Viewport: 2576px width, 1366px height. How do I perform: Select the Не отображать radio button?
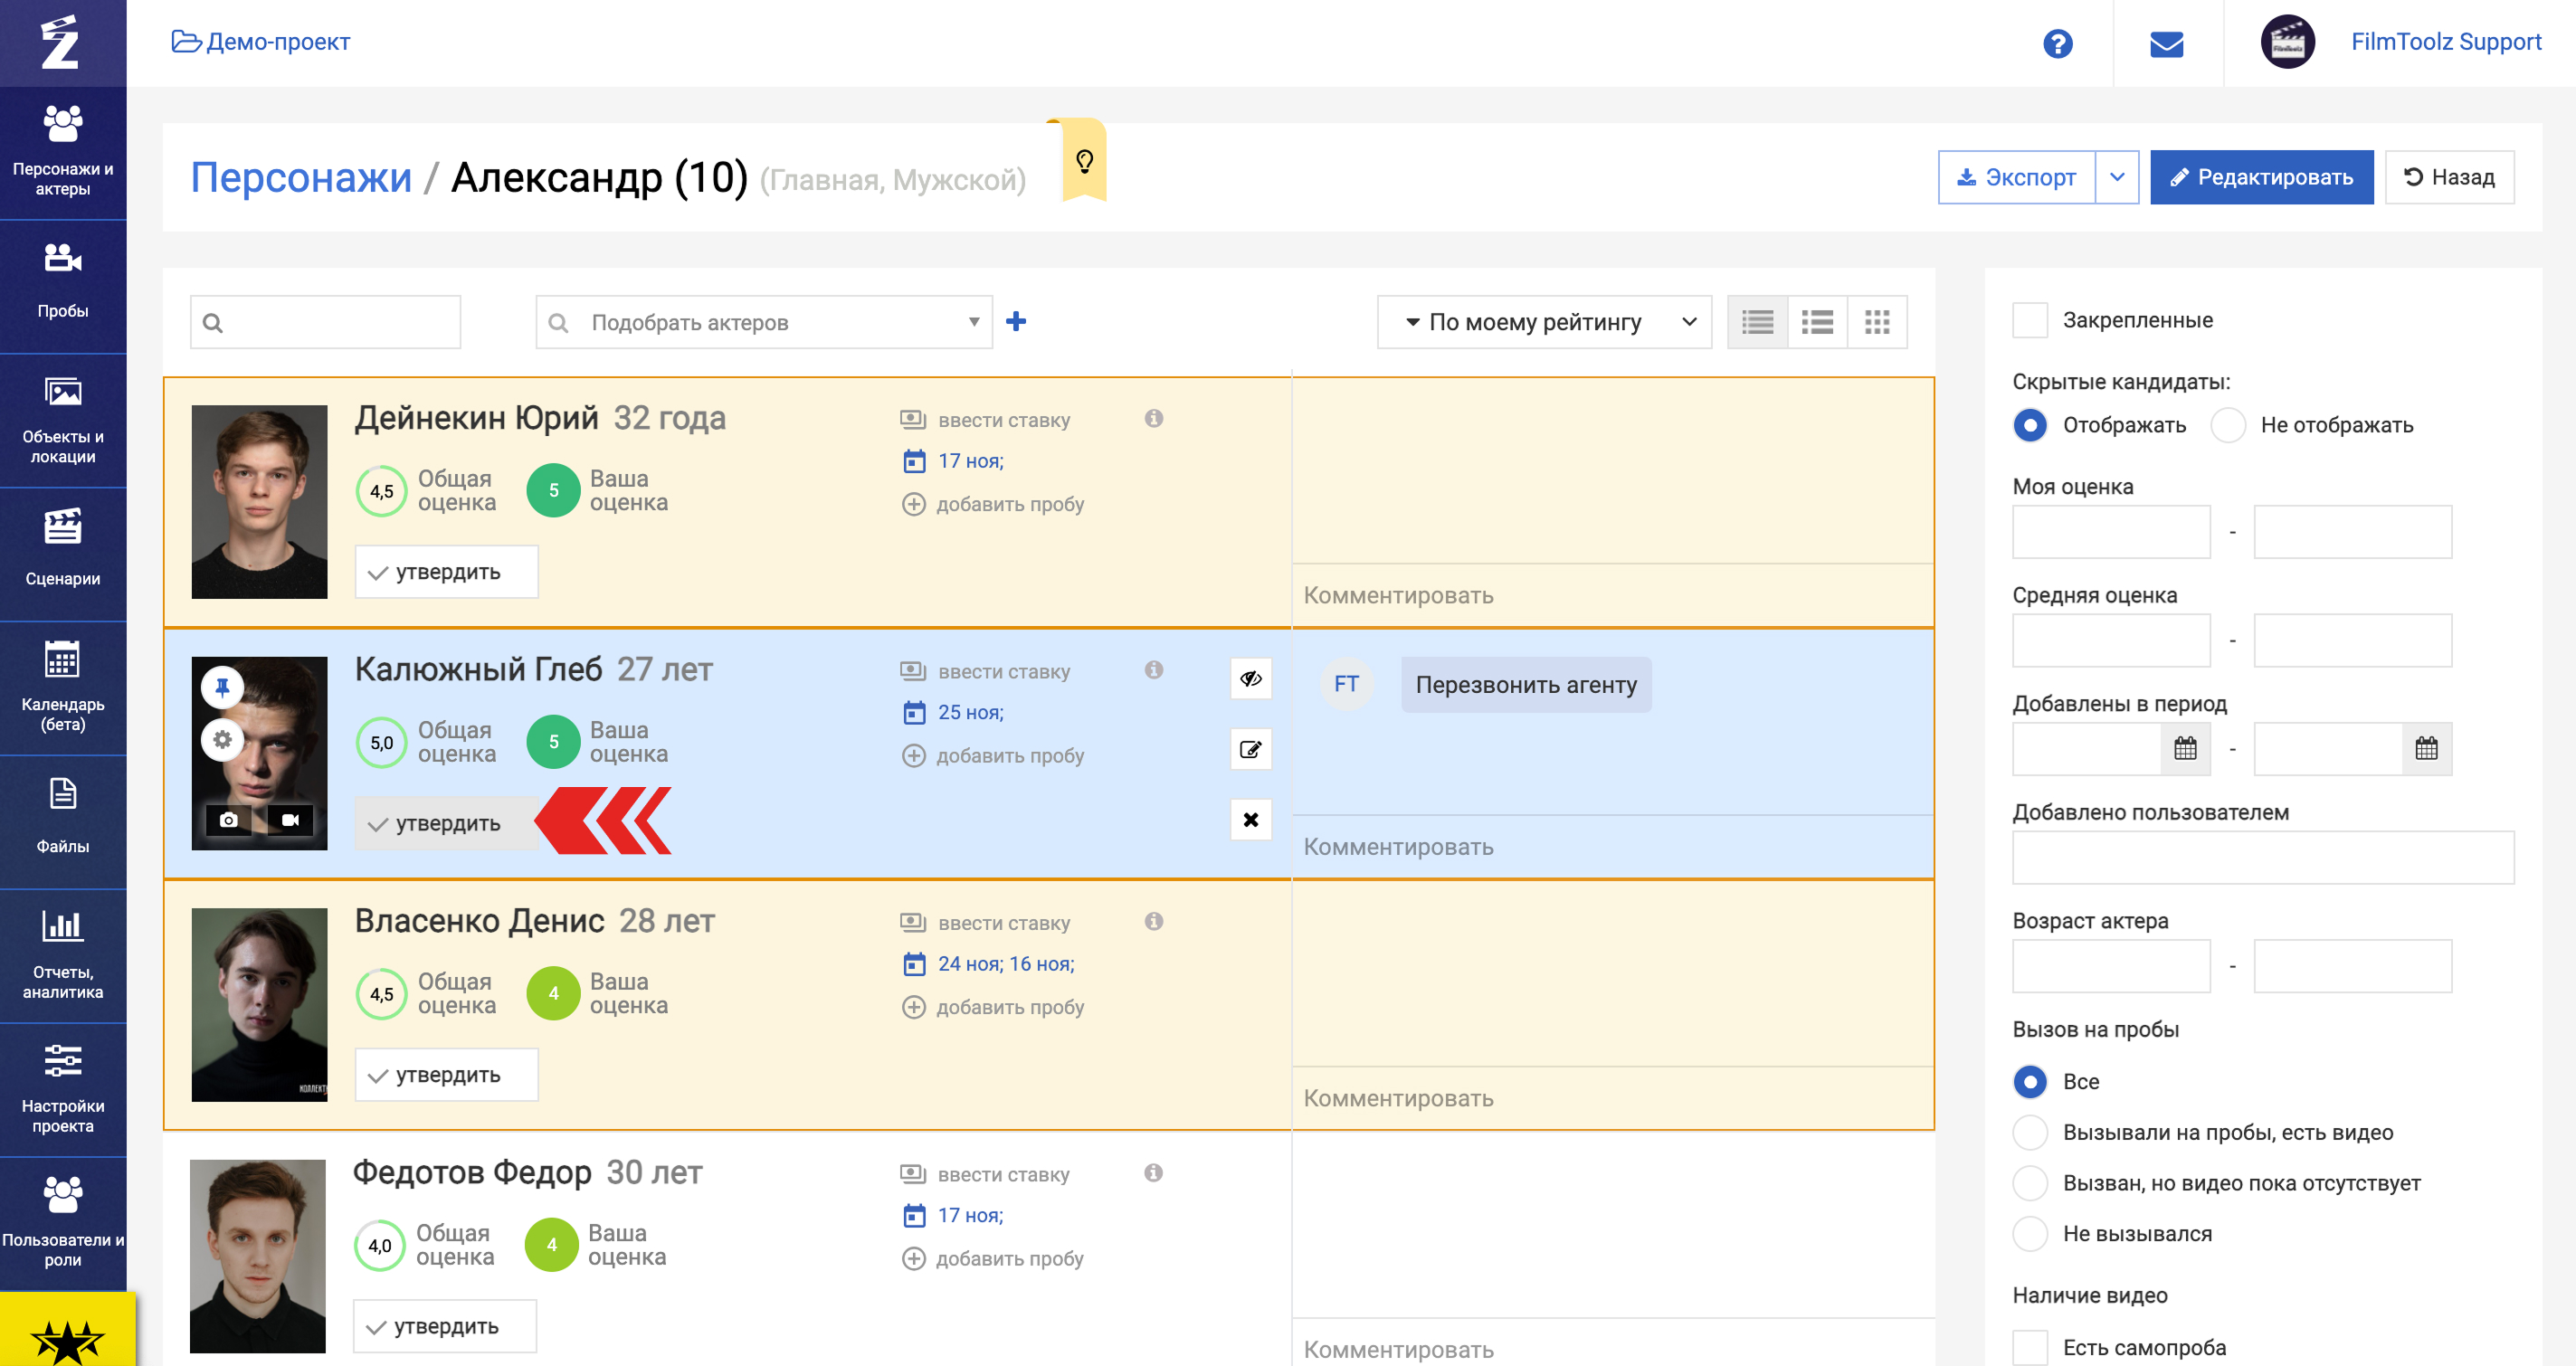point(2228,425)
